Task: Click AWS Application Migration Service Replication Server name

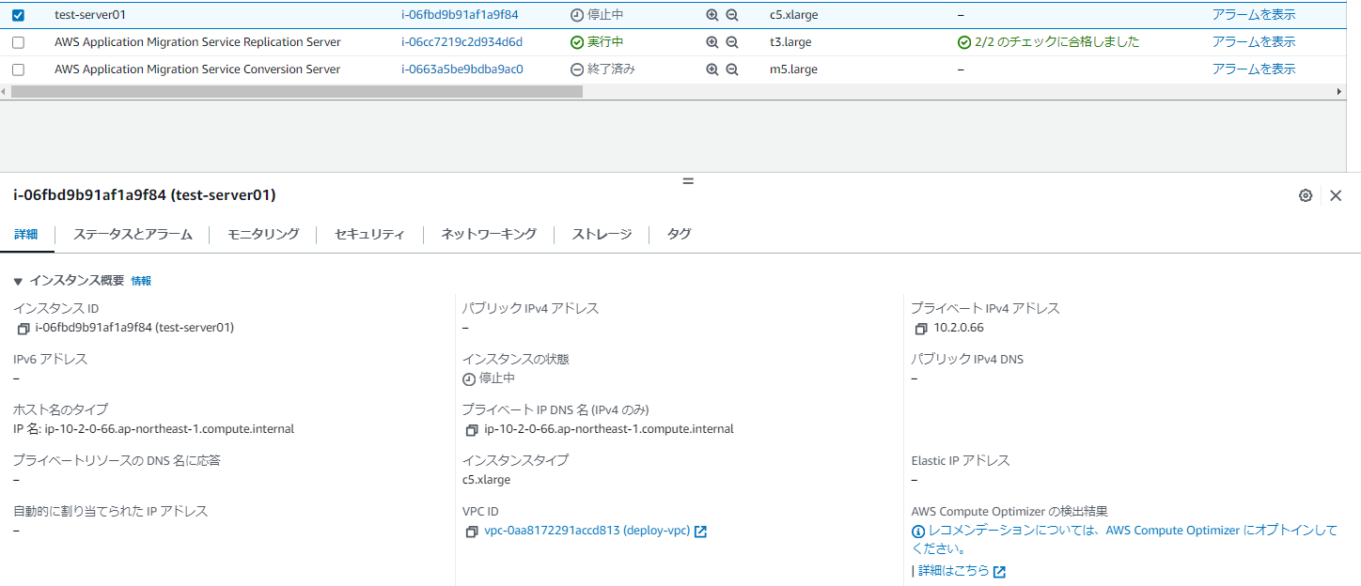Action: coord(197,42)
